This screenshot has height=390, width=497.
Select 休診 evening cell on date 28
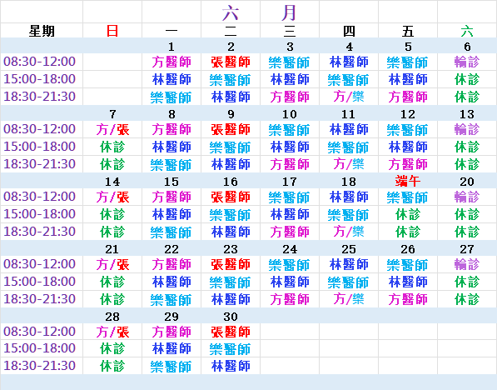112,366
